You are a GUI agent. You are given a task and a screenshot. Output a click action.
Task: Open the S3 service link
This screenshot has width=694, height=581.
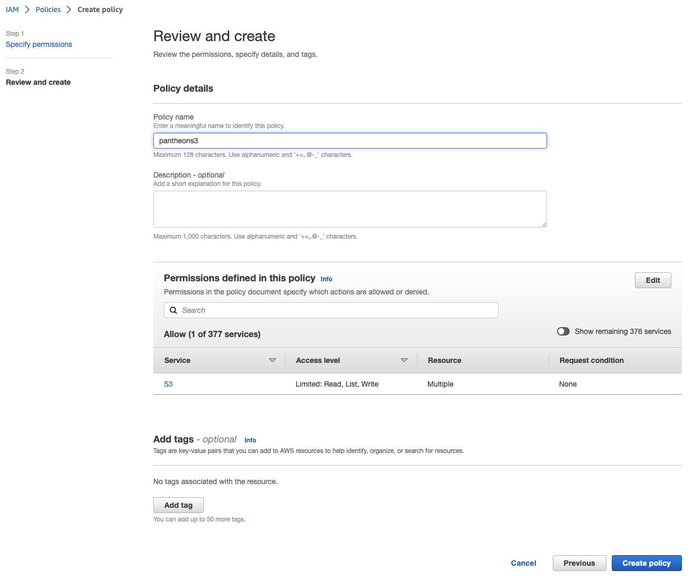click(x=168, y=384)
